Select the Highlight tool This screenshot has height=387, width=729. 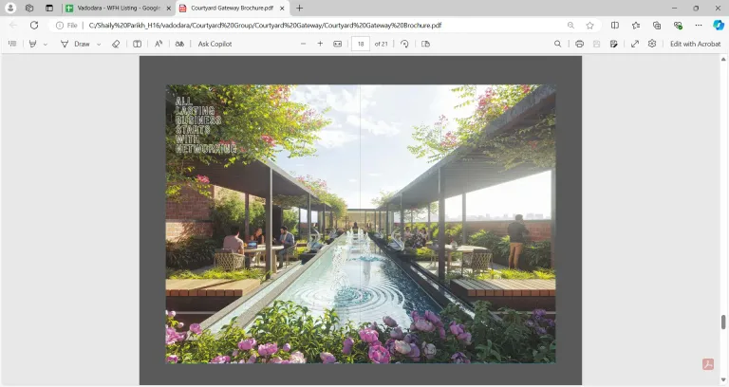coord(33,44)
